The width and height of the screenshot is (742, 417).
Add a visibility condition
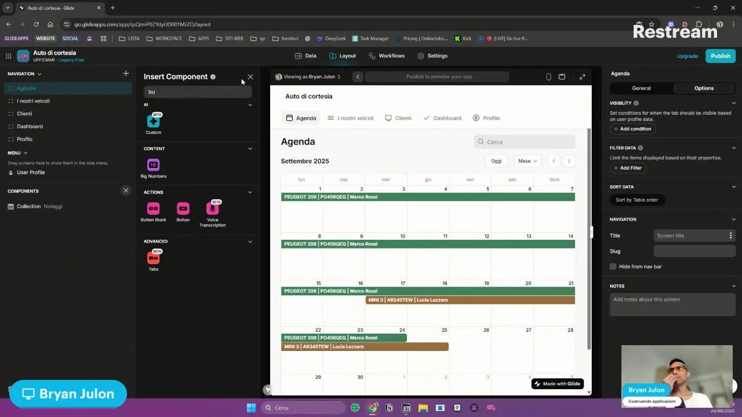(632, 129)
